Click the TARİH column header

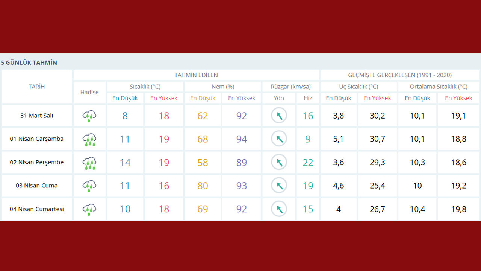coord(37,87)
